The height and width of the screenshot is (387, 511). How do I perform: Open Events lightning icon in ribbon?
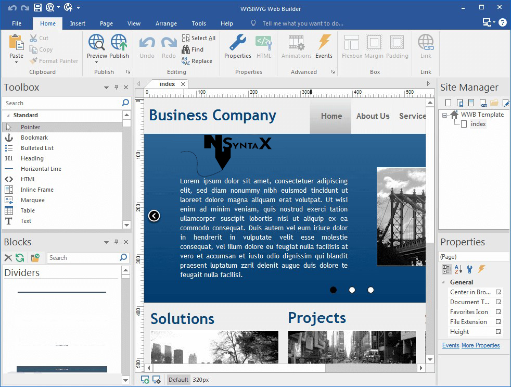pos(324,42)
